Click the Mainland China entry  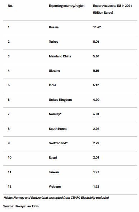60,56
